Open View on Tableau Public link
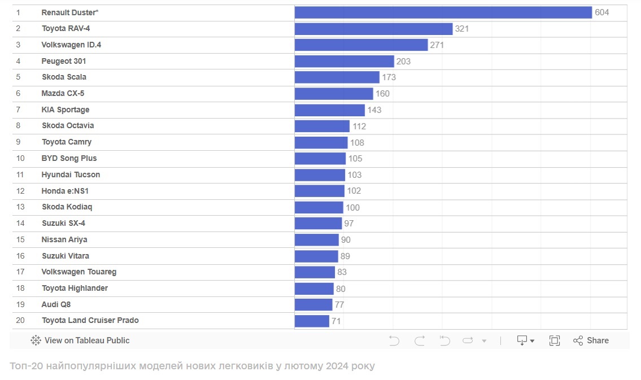The image size is (641, 380). [86, 340]
